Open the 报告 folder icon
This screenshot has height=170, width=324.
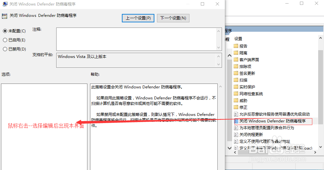(236, 46)
